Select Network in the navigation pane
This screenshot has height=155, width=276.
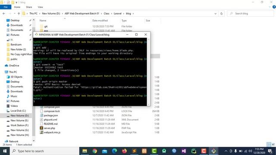pos(13,141)
